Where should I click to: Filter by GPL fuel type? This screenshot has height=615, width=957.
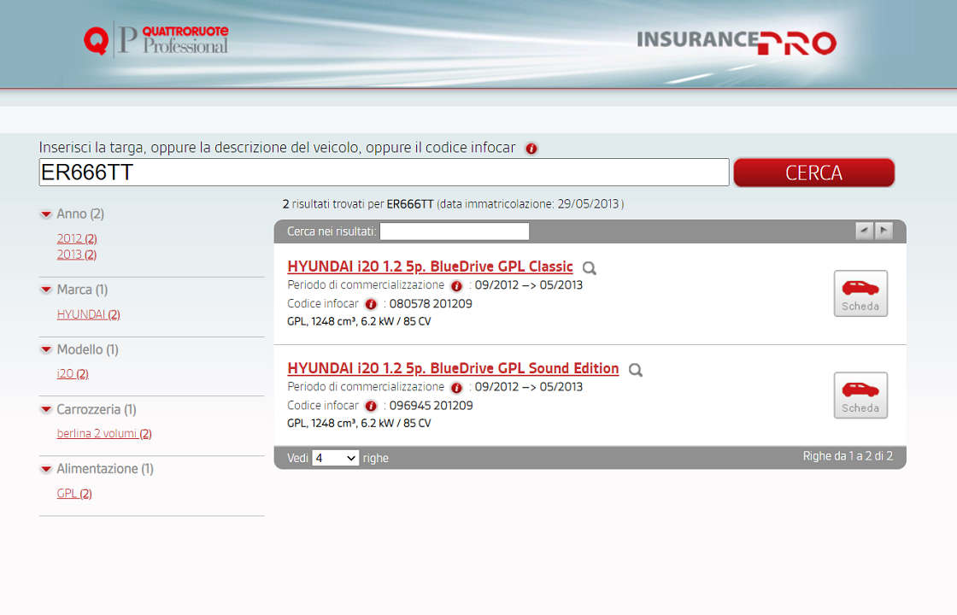[x=74, y=493]
